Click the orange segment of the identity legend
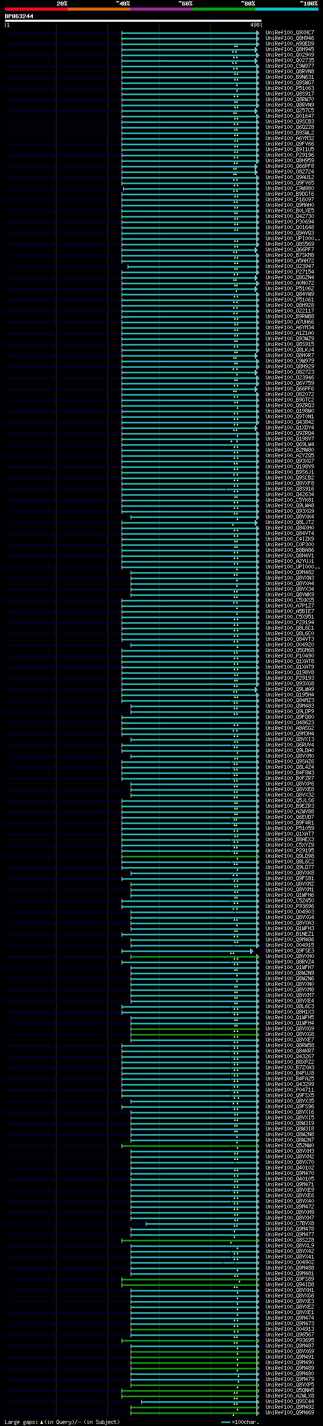The image size is (323, 1426). click(x=99, y=9)
